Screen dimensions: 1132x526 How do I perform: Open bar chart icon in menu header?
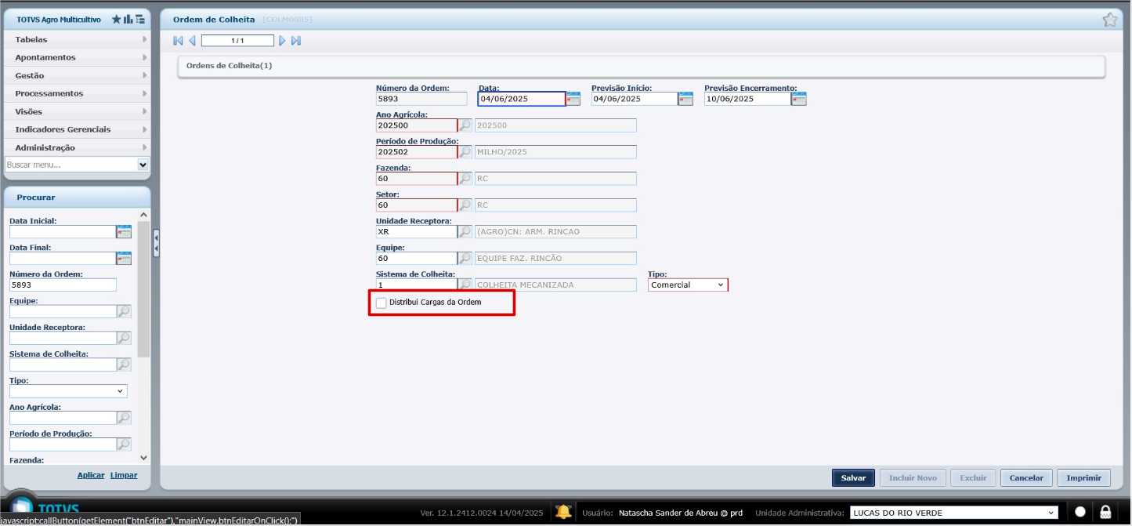128,19
